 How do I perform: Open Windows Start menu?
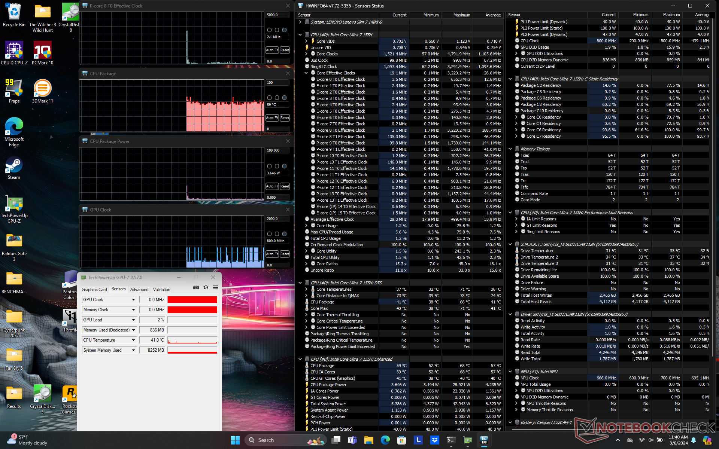pos(235,440)
